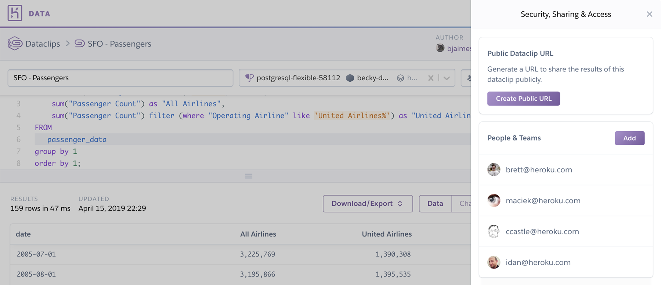Click the All Airlines column header
661x285 pixels.
258,234
